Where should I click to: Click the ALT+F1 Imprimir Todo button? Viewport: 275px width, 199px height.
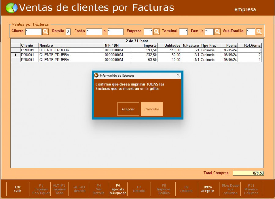[x=59, y=189]
